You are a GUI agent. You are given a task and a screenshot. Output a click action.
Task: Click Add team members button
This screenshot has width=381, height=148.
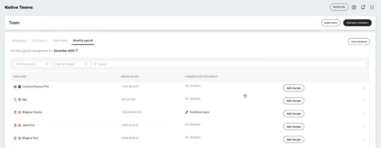357,23
